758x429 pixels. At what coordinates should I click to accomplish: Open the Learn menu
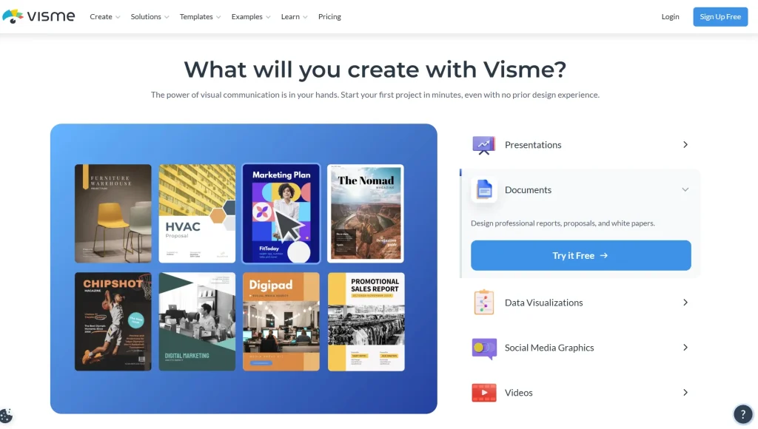tap(294, 17)
